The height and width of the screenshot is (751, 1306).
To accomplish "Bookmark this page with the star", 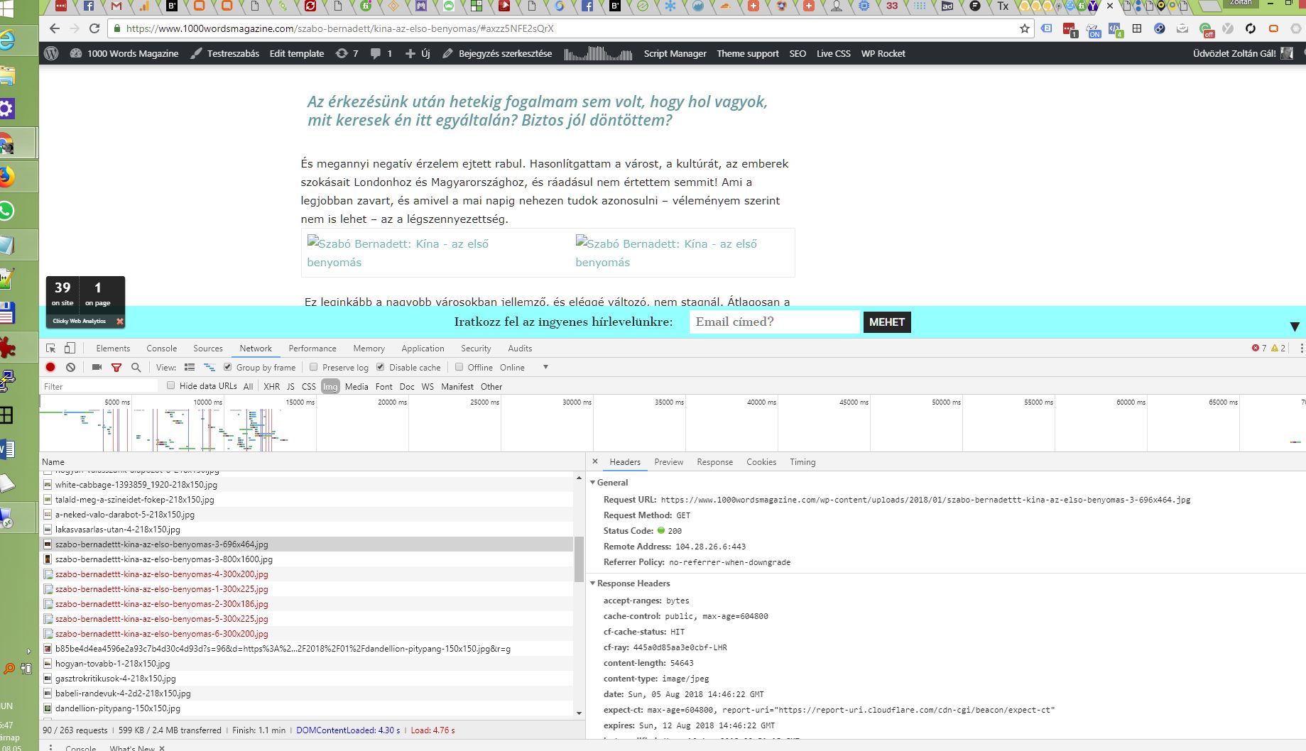I will click(x=1024, y=28).
